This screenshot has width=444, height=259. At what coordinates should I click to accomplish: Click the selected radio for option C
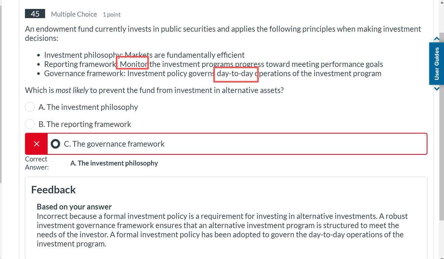pos(55,144)
